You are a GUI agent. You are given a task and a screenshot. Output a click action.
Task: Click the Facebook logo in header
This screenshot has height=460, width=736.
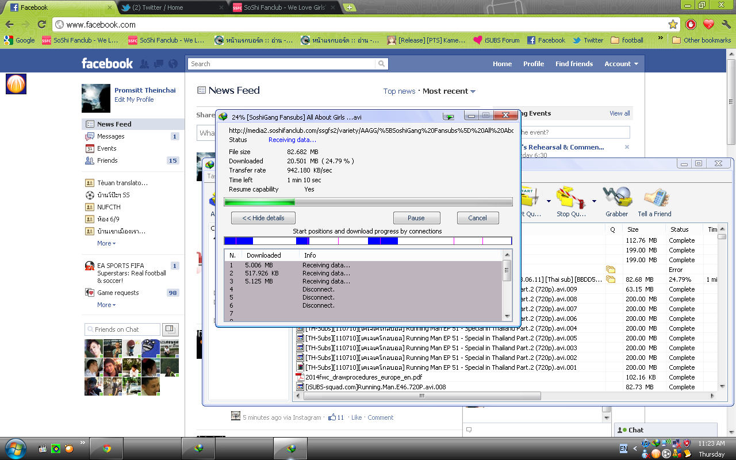tap(107, 64)
